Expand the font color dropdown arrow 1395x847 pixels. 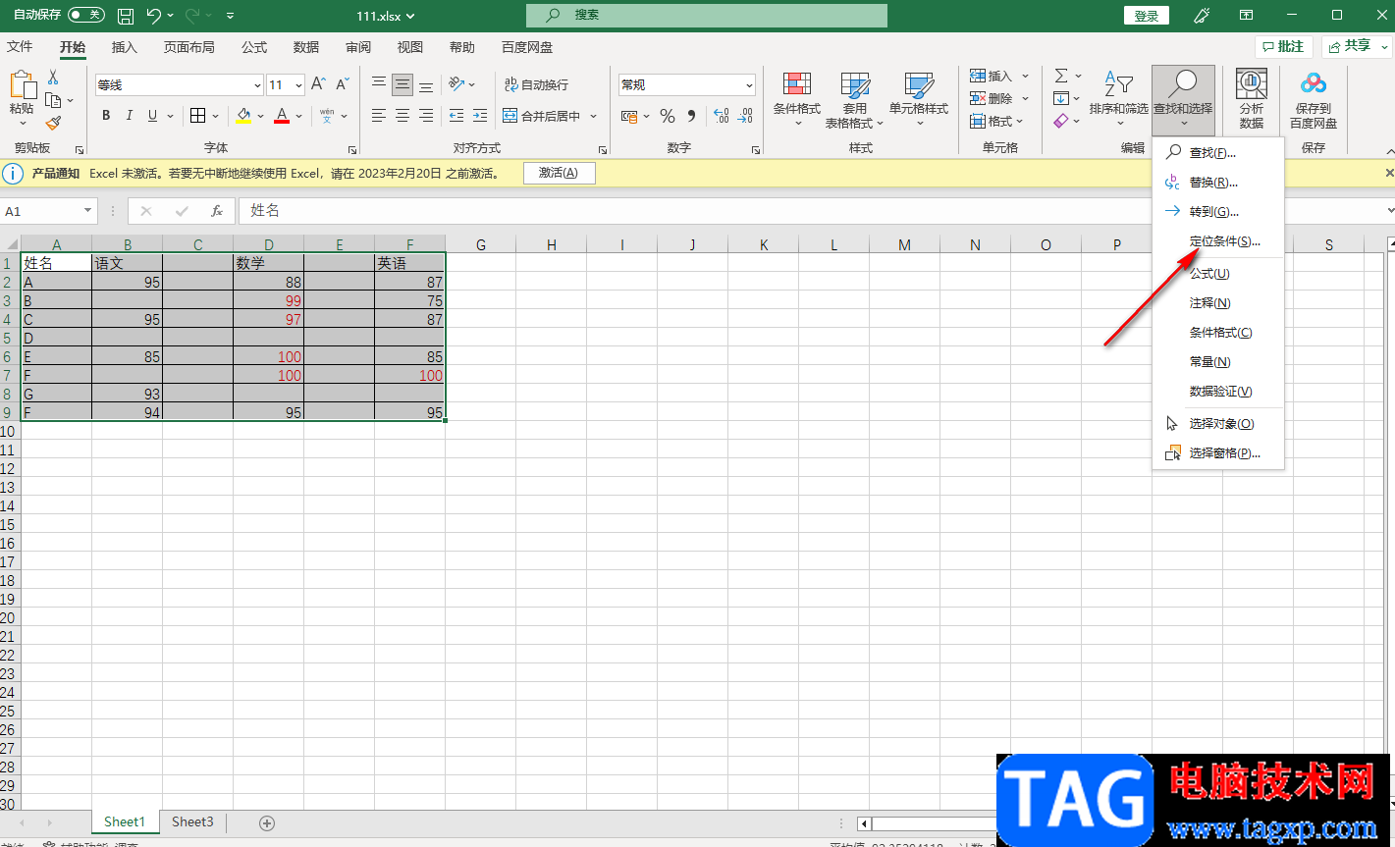tap(299, 116)
